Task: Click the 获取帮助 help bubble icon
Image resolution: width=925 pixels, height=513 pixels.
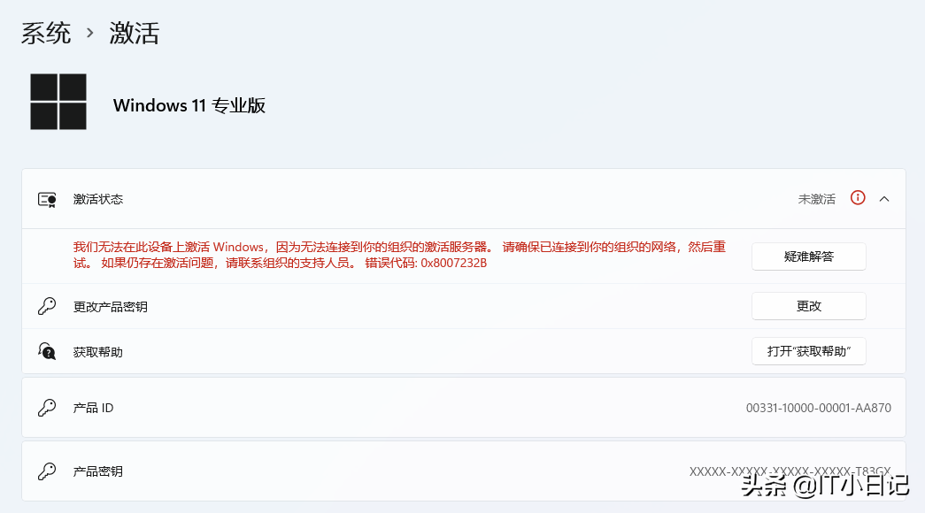Action: 47,351
